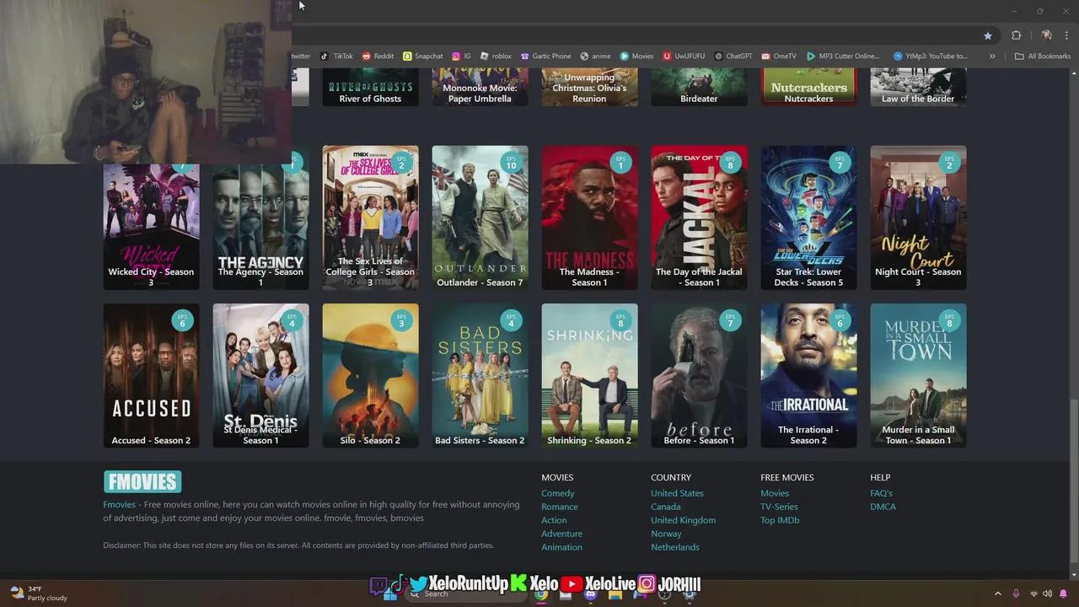Open the Outlander Season 7 poster
Screen dimensions: 1079x607
click(480, 211)
